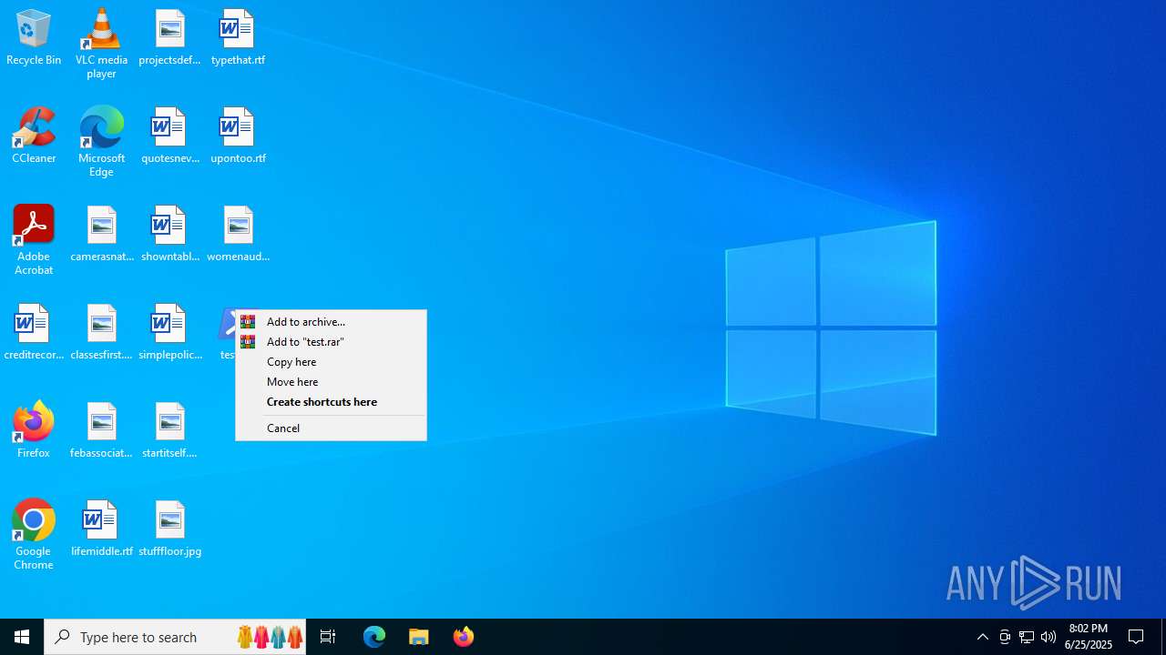Select startitself image file icon
The image size is (1166, 655).
click(x=169, y=430)
